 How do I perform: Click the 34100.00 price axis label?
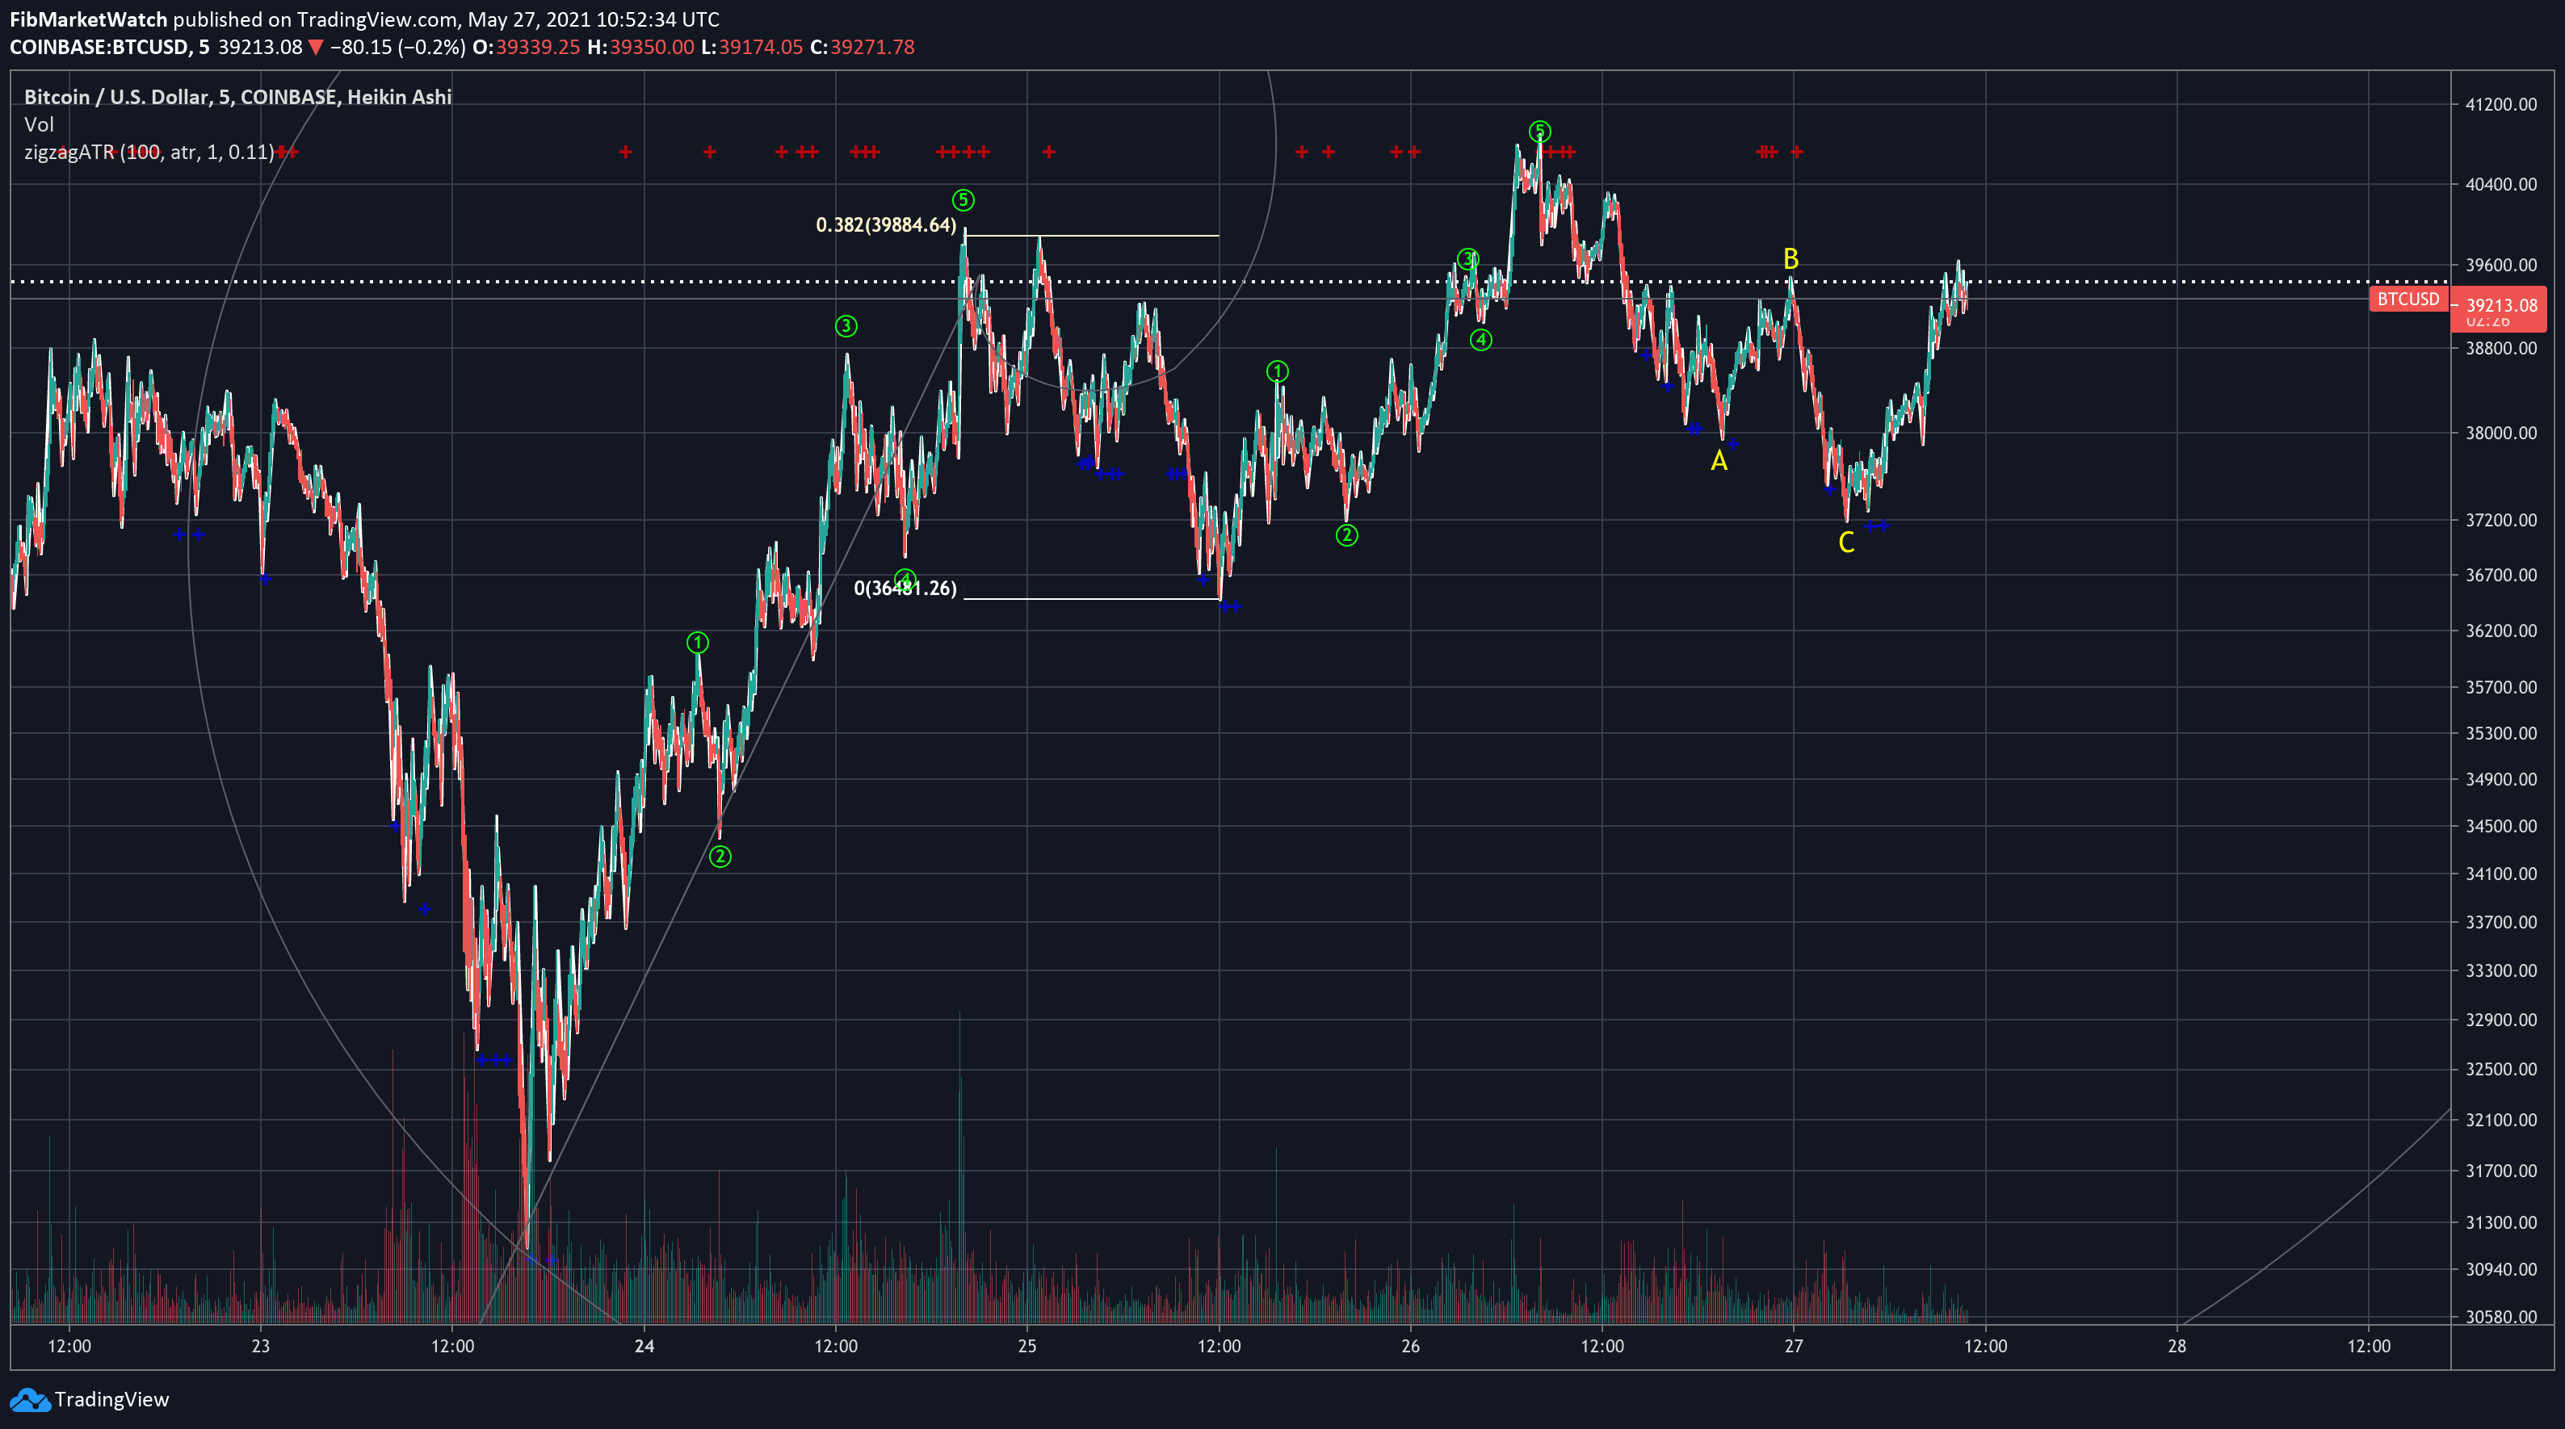[x=2501, y=874]
